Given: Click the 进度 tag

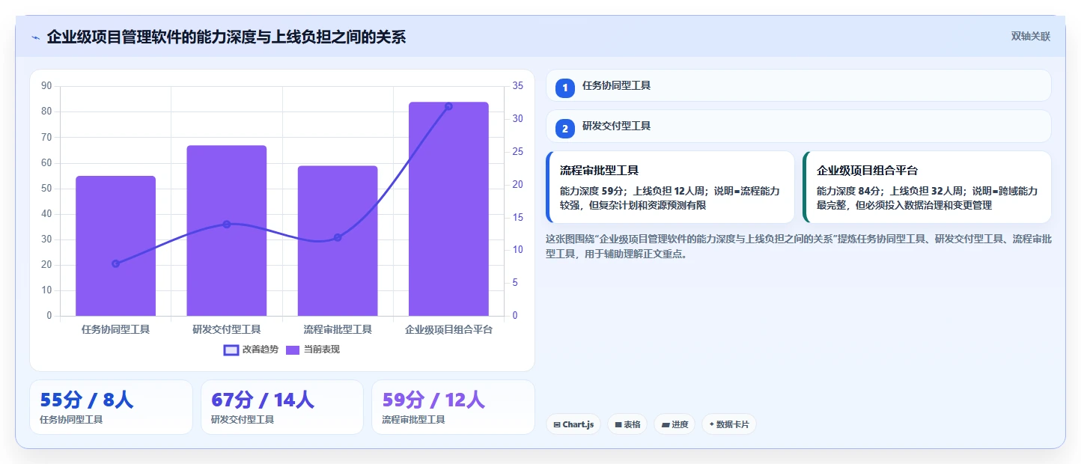Looking at the screenshot, I should pos(675,424).
